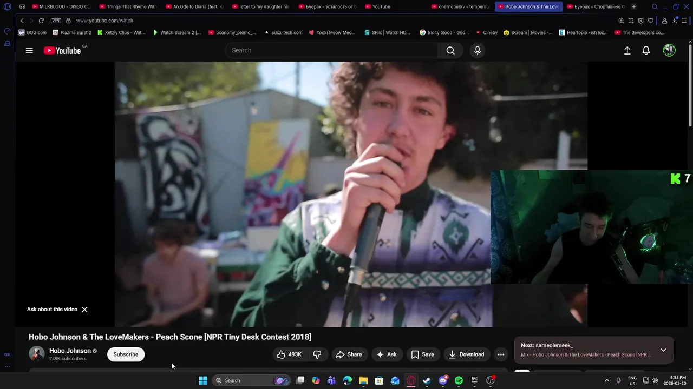Open the Hobo Johnson channel avatar

pos(37,354)
